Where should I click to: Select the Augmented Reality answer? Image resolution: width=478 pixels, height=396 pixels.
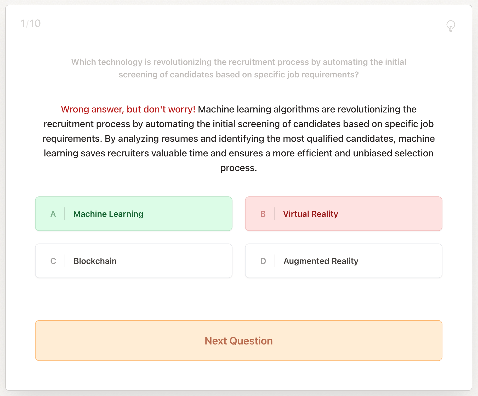point(343,261)
